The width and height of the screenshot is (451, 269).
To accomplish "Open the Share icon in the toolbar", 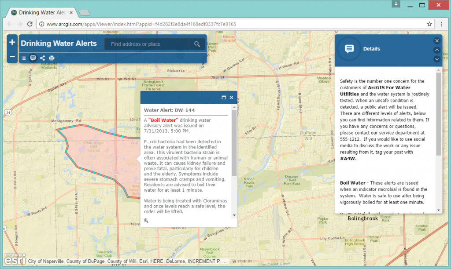I will (42, 58).
